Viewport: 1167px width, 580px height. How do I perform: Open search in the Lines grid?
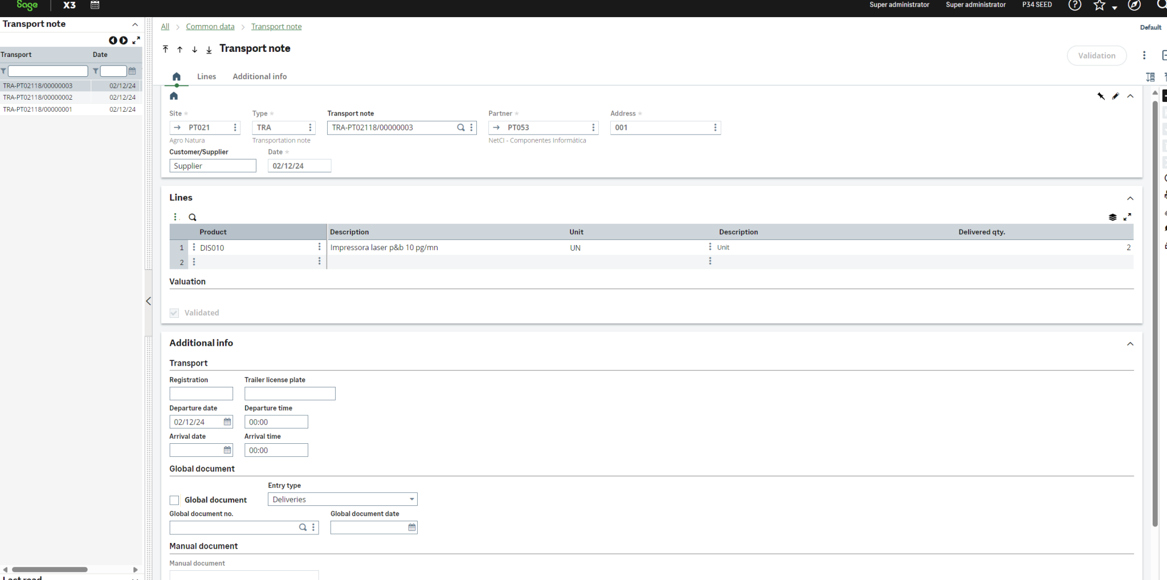click(x=193, y=217)
